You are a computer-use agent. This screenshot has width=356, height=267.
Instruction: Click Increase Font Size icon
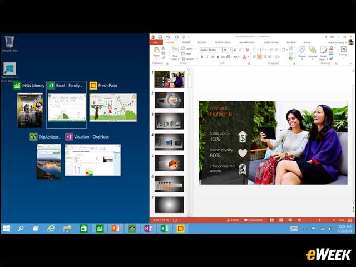(235, 50)
